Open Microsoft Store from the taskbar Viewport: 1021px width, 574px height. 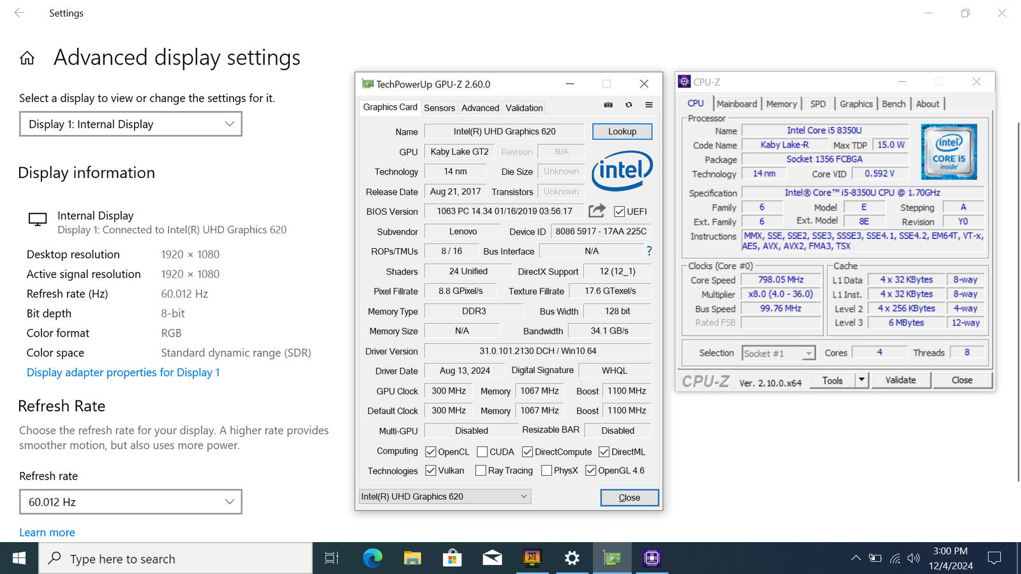click(452, 558)
